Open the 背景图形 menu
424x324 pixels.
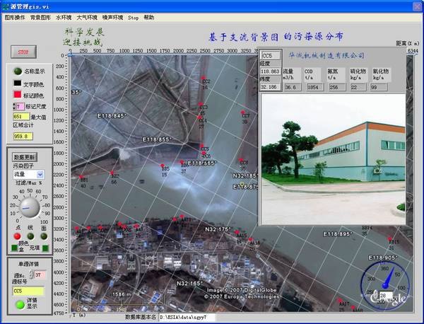pyautogui.click(x=40, y=18)
